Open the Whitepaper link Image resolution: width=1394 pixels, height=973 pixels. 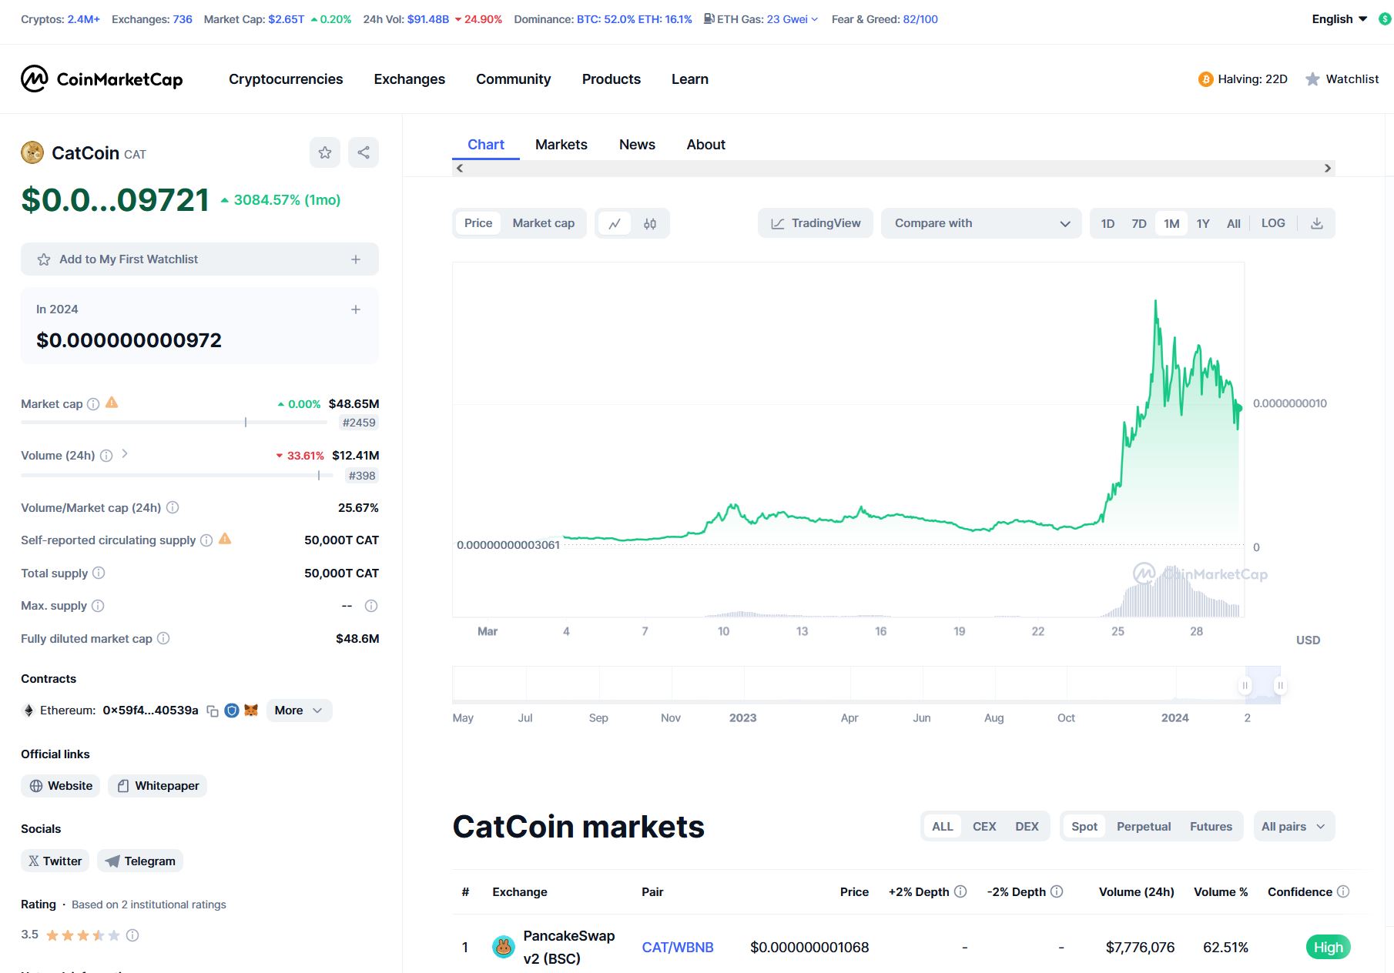tap(158, 786)
